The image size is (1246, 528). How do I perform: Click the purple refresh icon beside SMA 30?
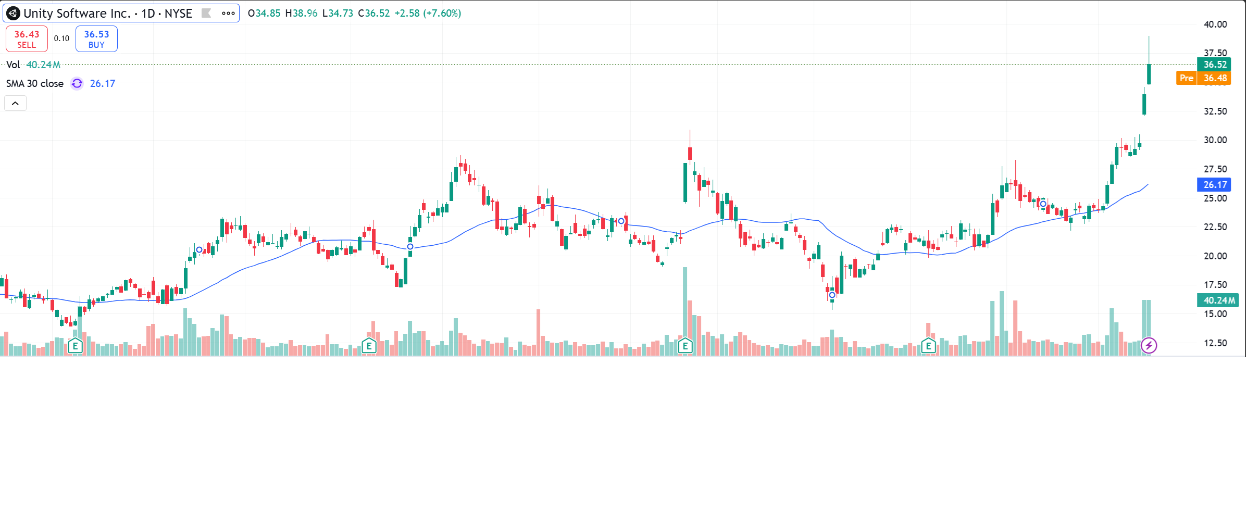(x=77, y=83)
